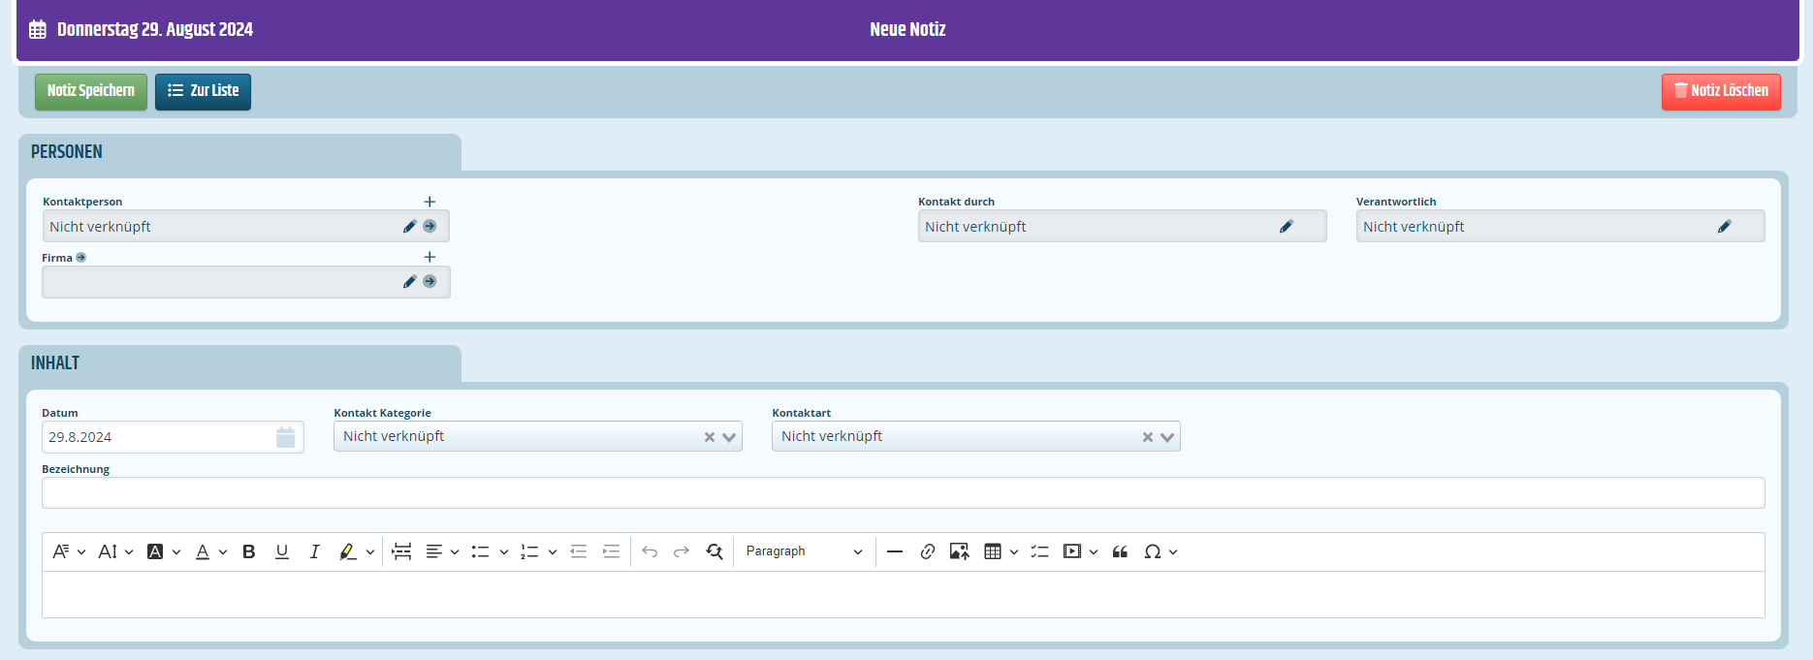
Task: Open linked Kontaktperson with its arrow icon
Action: [429, 226]
